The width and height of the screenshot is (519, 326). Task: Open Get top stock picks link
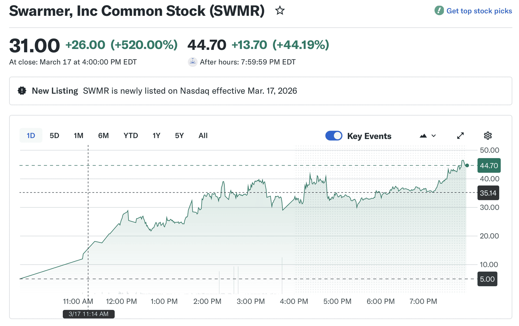pyautogui.click(x=479, y=11)
